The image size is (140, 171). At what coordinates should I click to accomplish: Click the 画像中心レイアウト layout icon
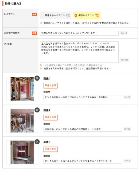coord(68,15)
